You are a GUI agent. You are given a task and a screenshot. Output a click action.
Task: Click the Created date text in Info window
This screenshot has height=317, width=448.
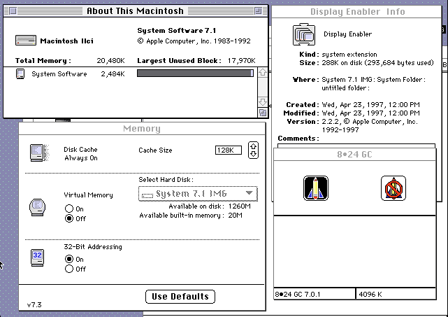tap(370, 105)
